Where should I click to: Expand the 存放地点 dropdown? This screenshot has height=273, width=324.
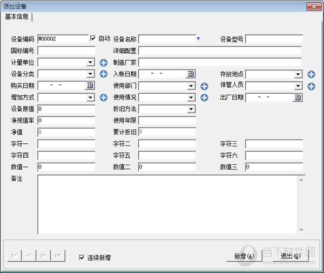pos(298,74)
